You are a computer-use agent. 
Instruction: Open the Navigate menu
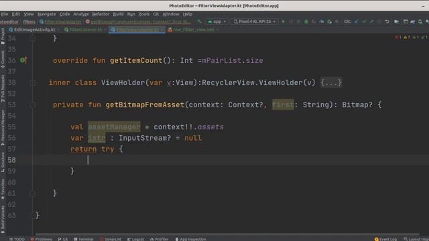point(46,14)
